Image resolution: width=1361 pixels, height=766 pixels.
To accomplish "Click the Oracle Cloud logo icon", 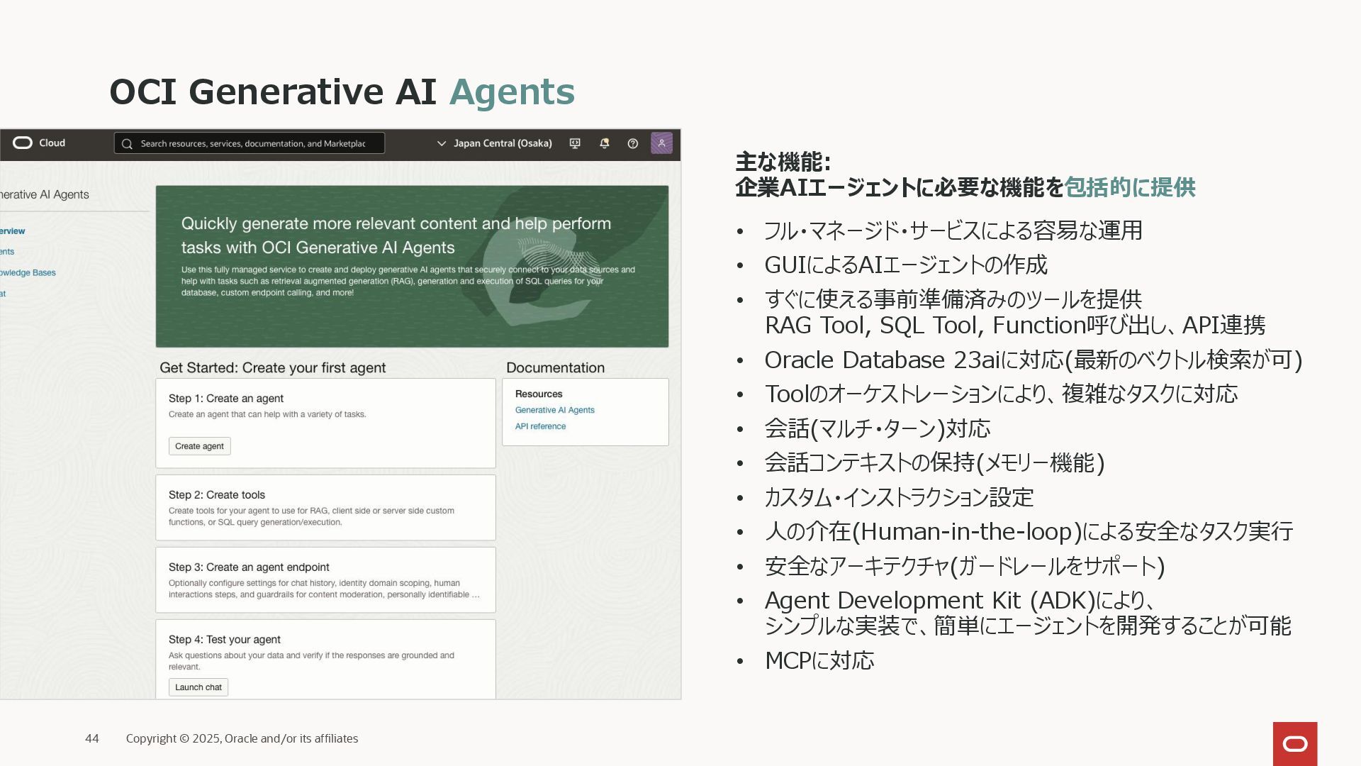I will (x=23, y=143).
